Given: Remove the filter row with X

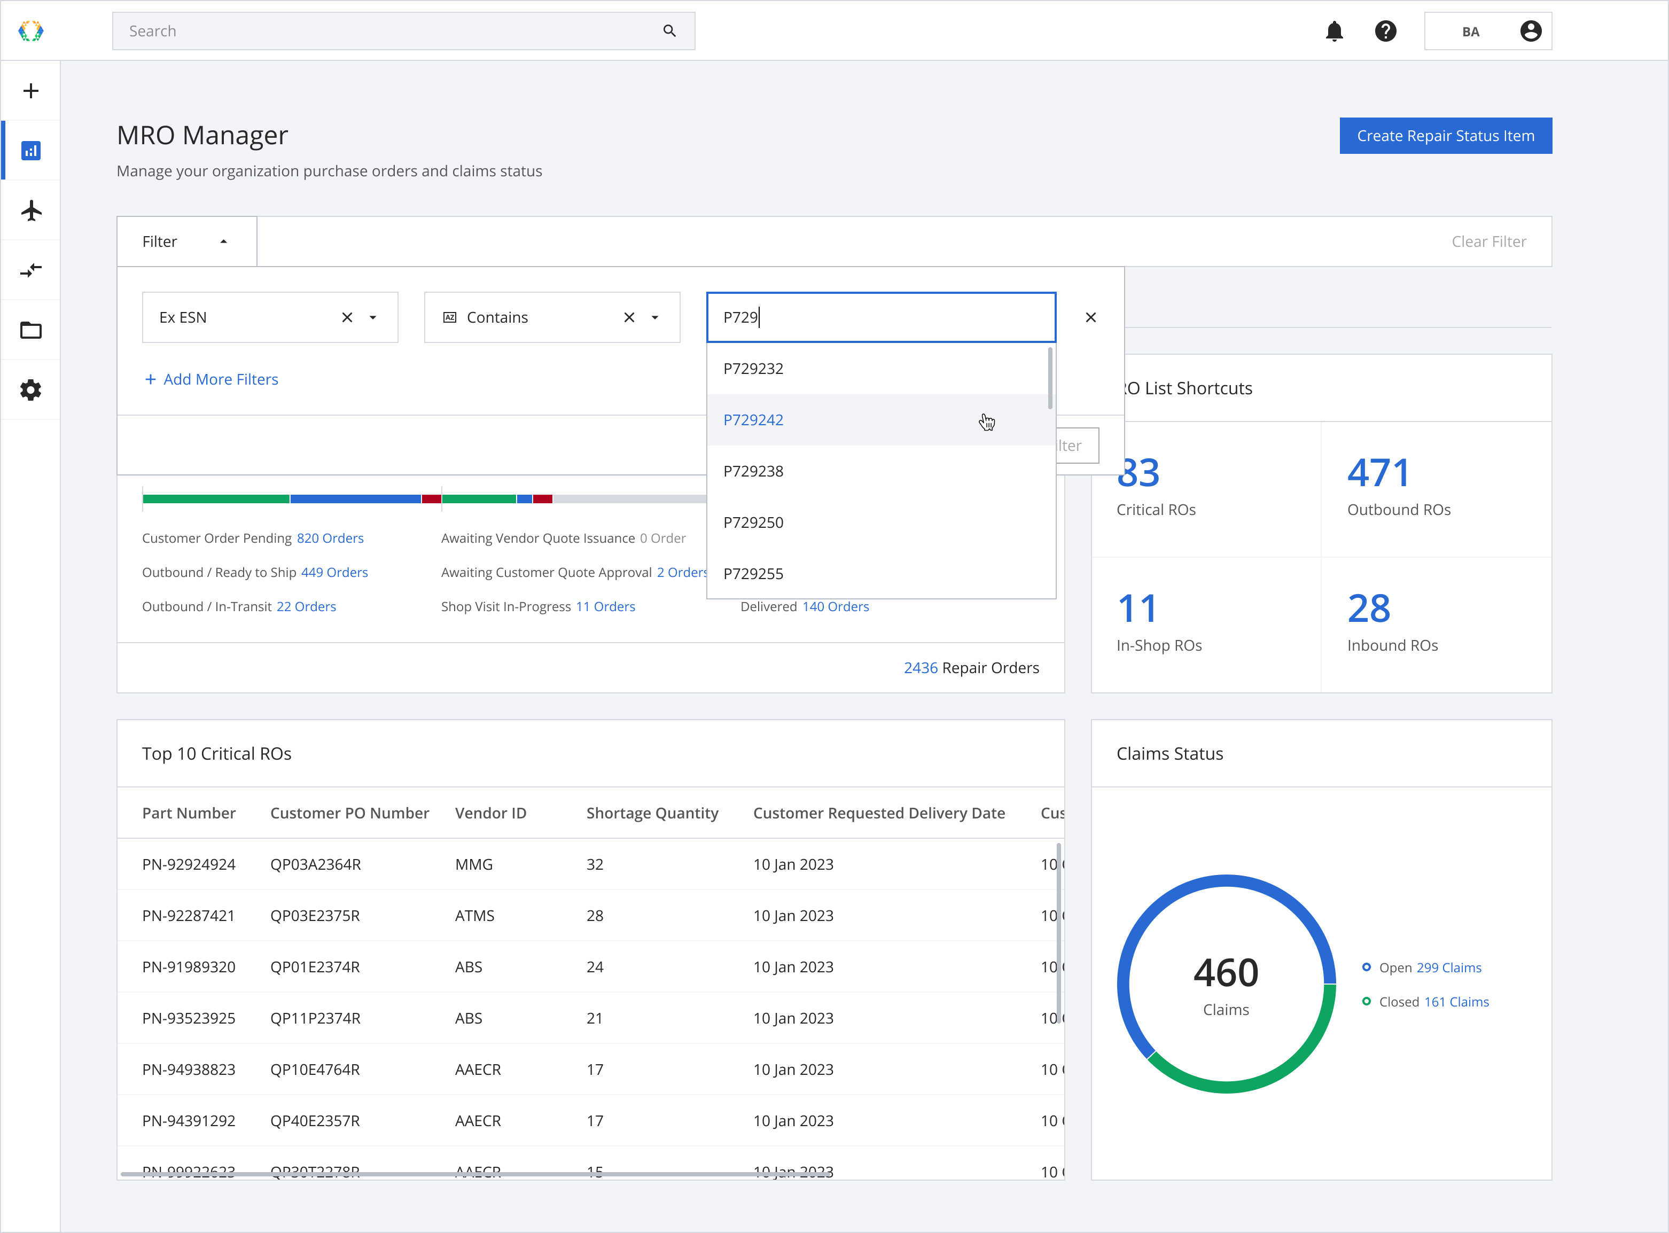Looking at the screenshot, I should (1090, 317).
